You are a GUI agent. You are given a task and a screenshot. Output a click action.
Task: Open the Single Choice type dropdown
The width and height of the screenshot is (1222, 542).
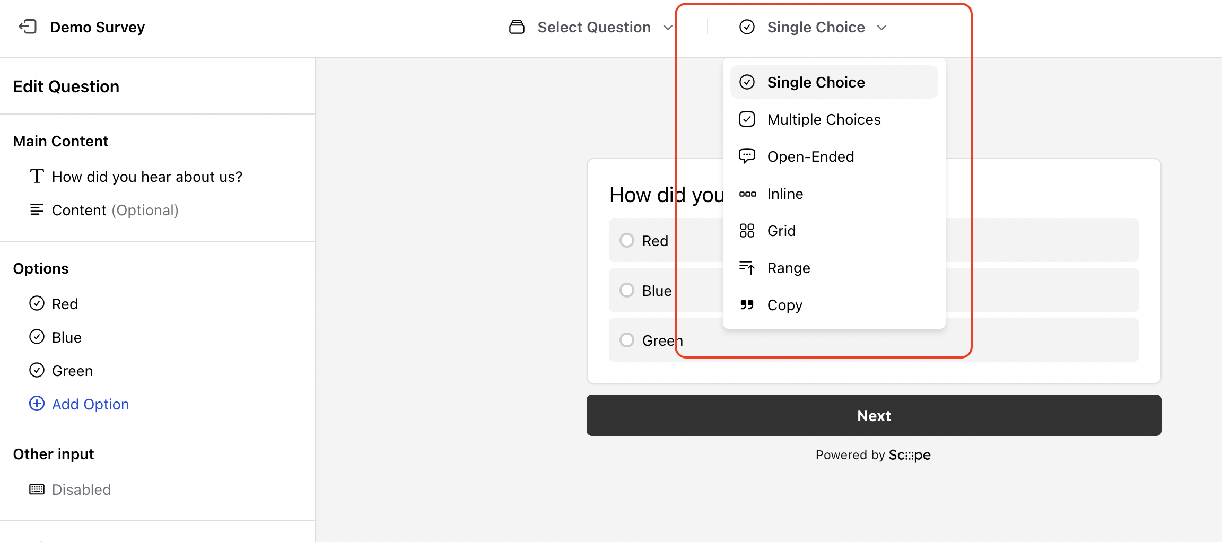(x=815, y=27)
